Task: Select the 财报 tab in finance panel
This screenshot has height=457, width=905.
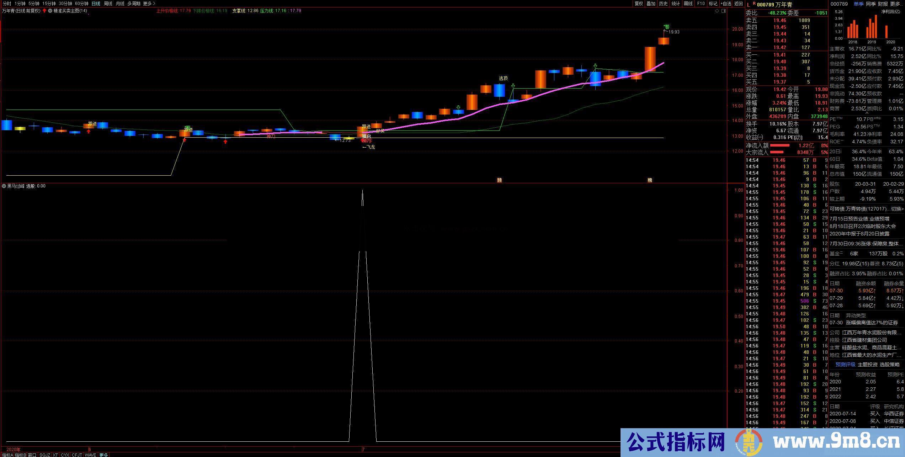Action: point(883,4)
